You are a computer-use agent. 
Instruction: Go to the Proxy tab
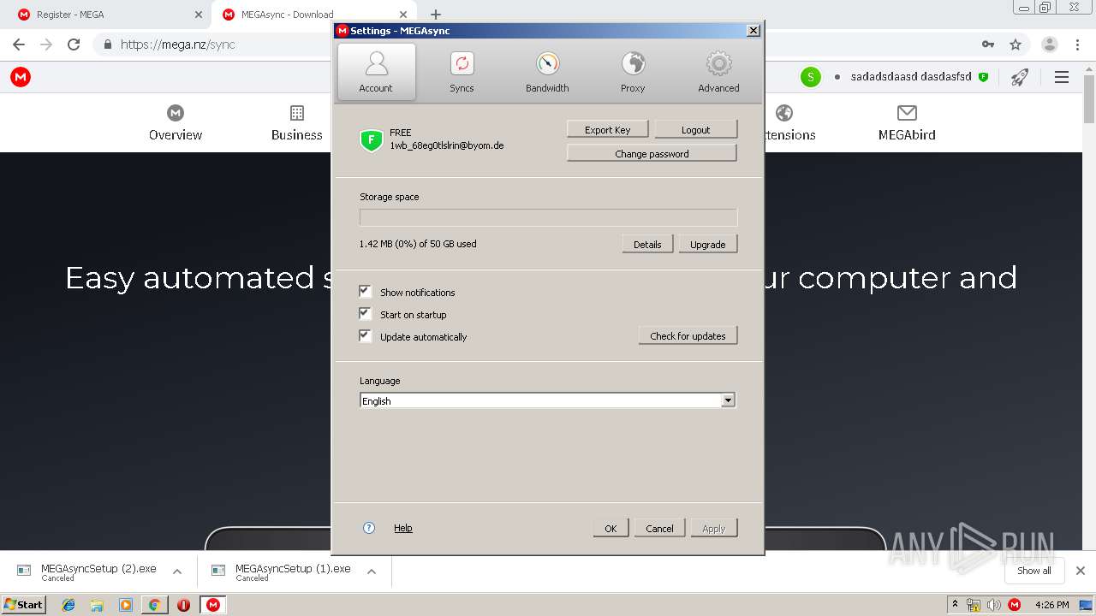633,72
